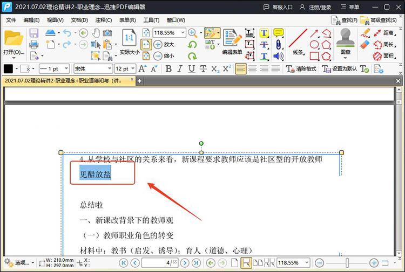This screenshot has height=272, width=405.
Task: Enable justified text alignment
Action: pos(275,69)
